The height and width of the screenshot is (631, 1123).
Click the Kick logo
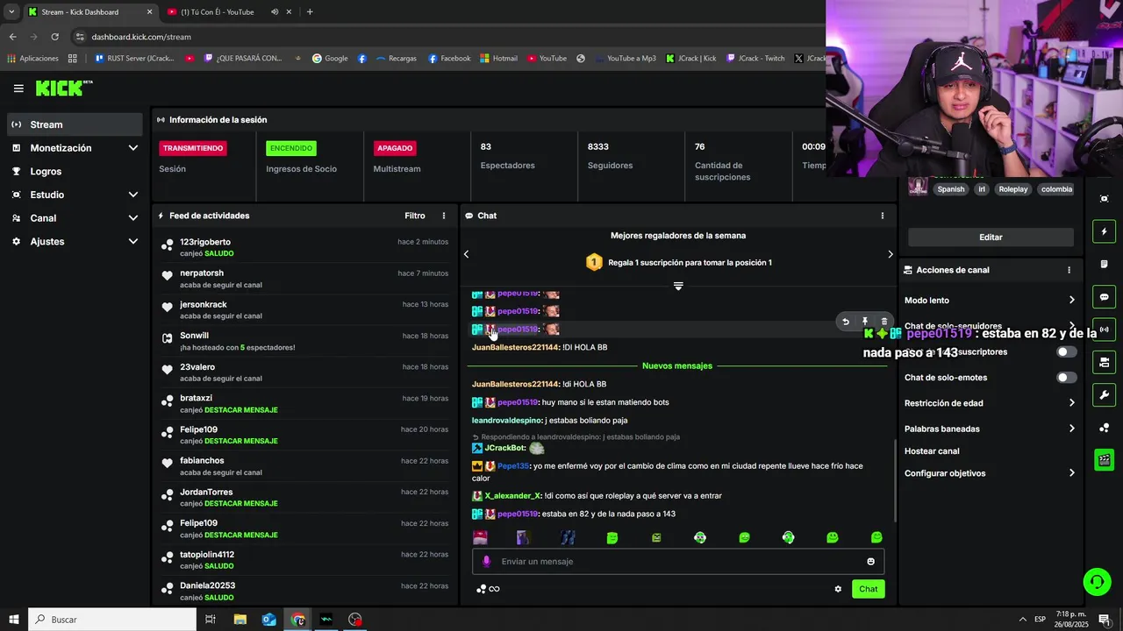click(63, 88)
